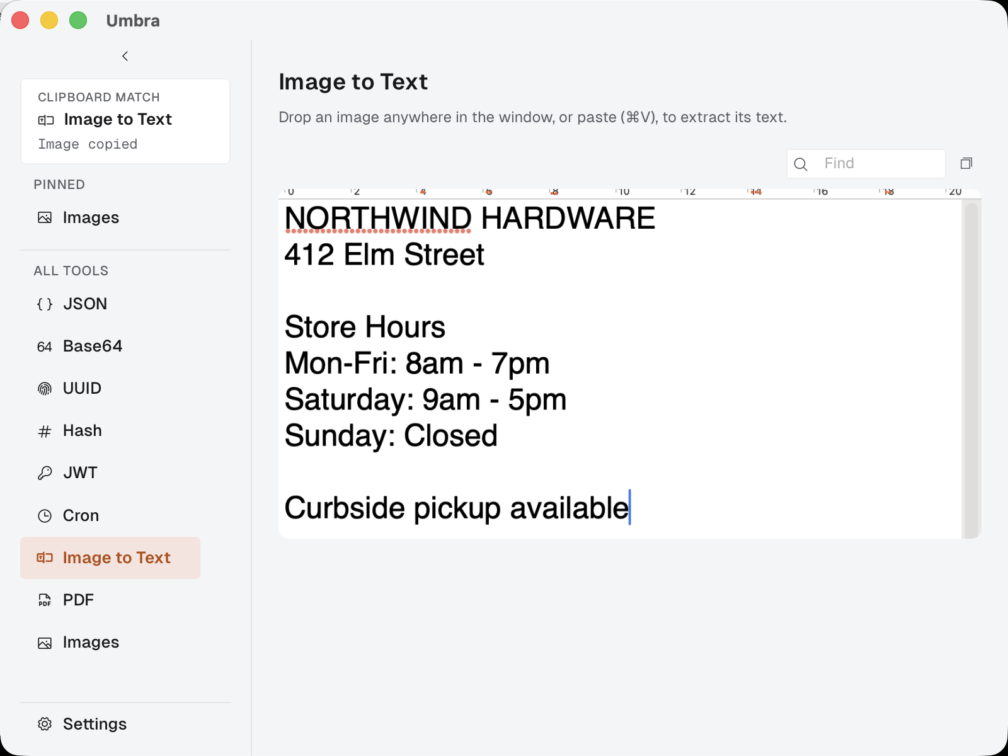1008x756 pixels.
Task: Click the Cron clock icon
Action: tap(45, 516)
